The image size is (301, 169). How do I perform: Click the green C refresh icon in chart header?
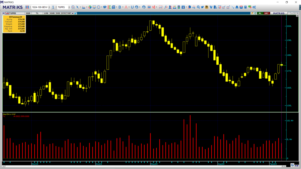pos(255,13)
